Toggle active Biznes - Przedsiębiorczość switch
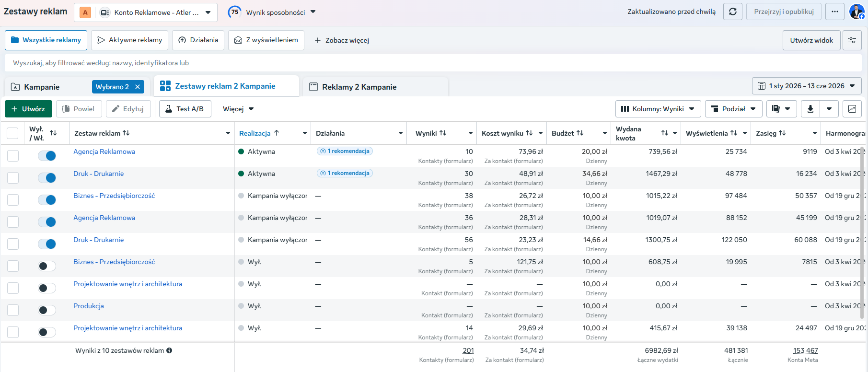The image size is (868, 372). (47, 200)
